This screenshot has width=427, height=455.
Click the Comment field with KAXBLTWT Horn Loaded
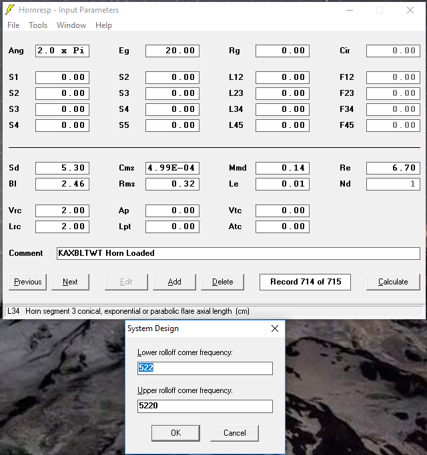click(x=238, y=253)
